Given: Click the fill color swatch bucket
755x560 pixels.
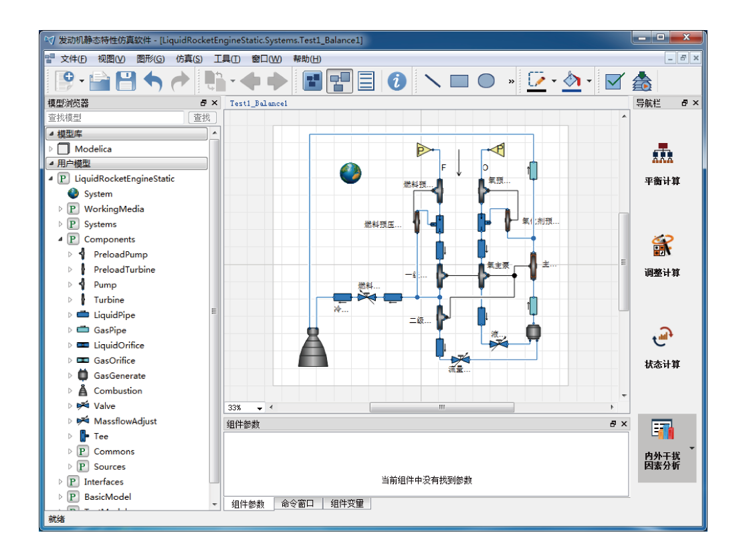Looking at the screenshot, I should coord(572,82).
